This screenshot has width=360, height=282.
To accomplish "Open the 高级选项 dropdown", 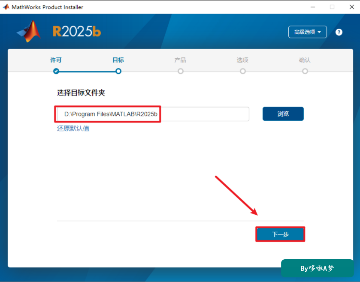I will [307, 32].
